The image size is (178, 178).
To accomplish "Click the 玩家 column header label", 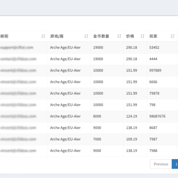I will pos(153,36).
